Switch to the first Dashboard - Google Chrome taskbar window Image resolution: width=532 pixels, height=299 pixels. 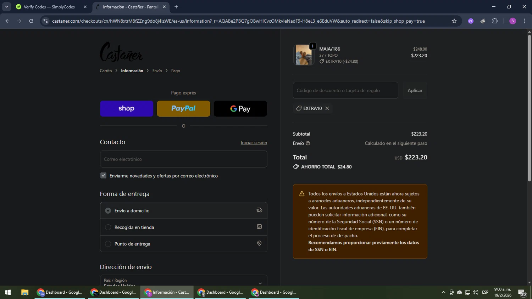coord(60,292)
